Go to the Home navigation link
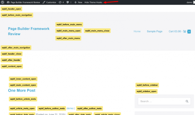Image resolution: width=195 pixels, height=115 pixels. click(137, 31)
